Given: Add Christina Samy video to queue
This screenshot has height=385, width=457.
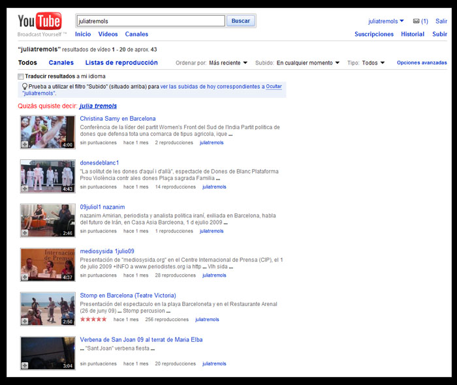Looking at the screenshot, I should pos(25,144).
